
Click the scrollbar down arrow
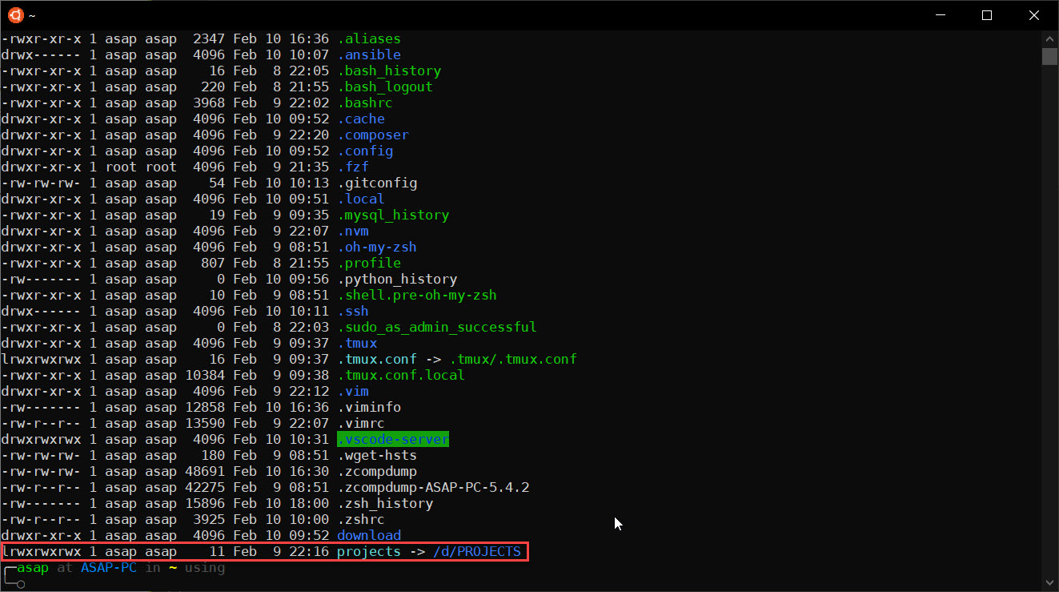[x=1050, y=584]
